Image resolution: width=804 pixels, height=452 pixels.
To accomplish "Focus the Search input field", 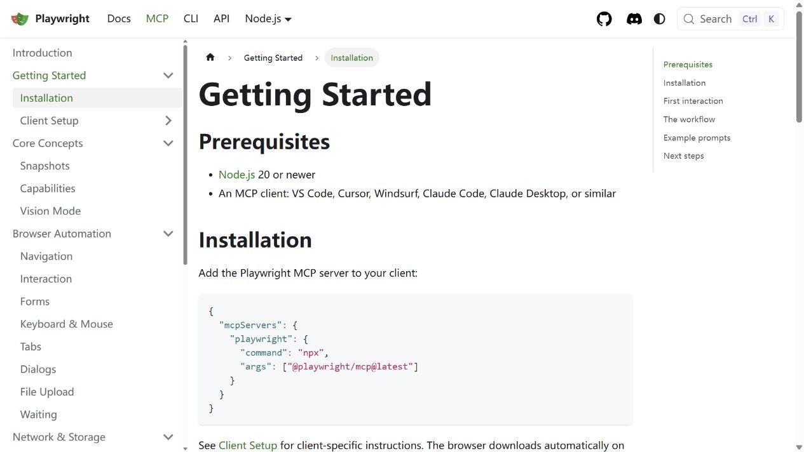I will (x=730, y=19).
